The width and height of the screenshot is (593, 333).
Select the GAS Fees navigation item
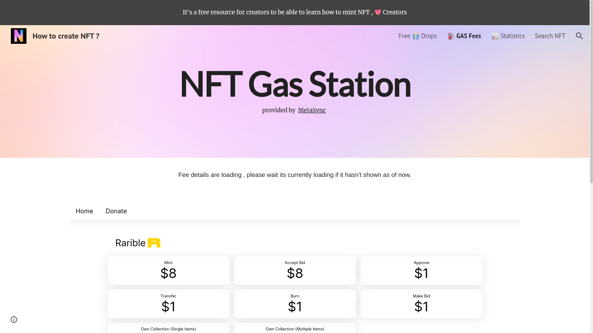468,36
